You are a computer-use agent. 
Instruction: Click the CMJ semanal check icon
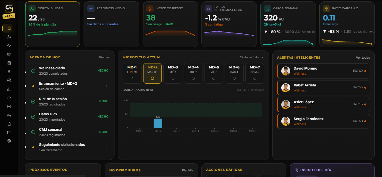pyautogui.click(x=33, y=132)
